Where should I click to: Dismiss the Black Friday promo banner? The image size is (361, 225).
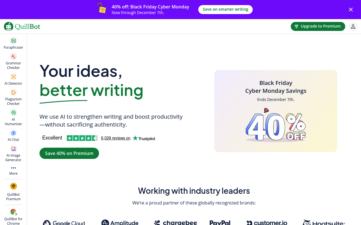click(x=351, y=10)
